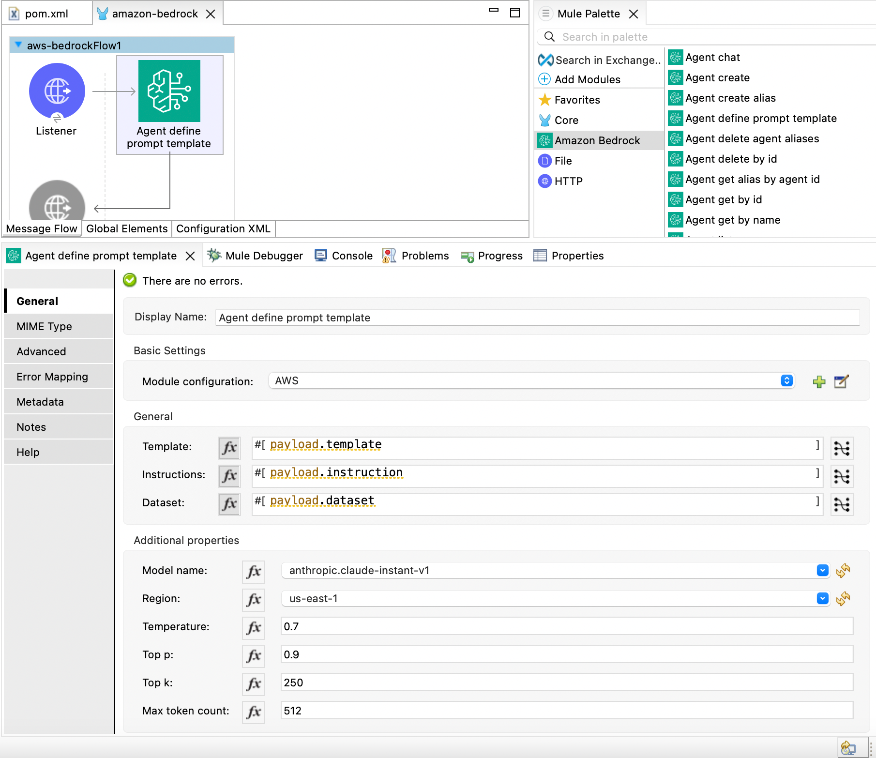Open the Module configuration dropdown
This screenshot has height=758, width=876.
pos(786,381)
